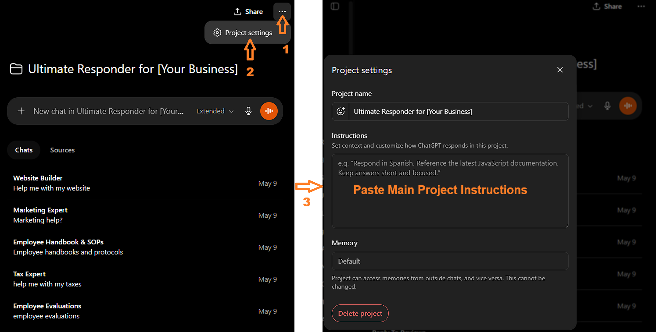Click the dimmed Share button behind the dialog

[607, 7]
